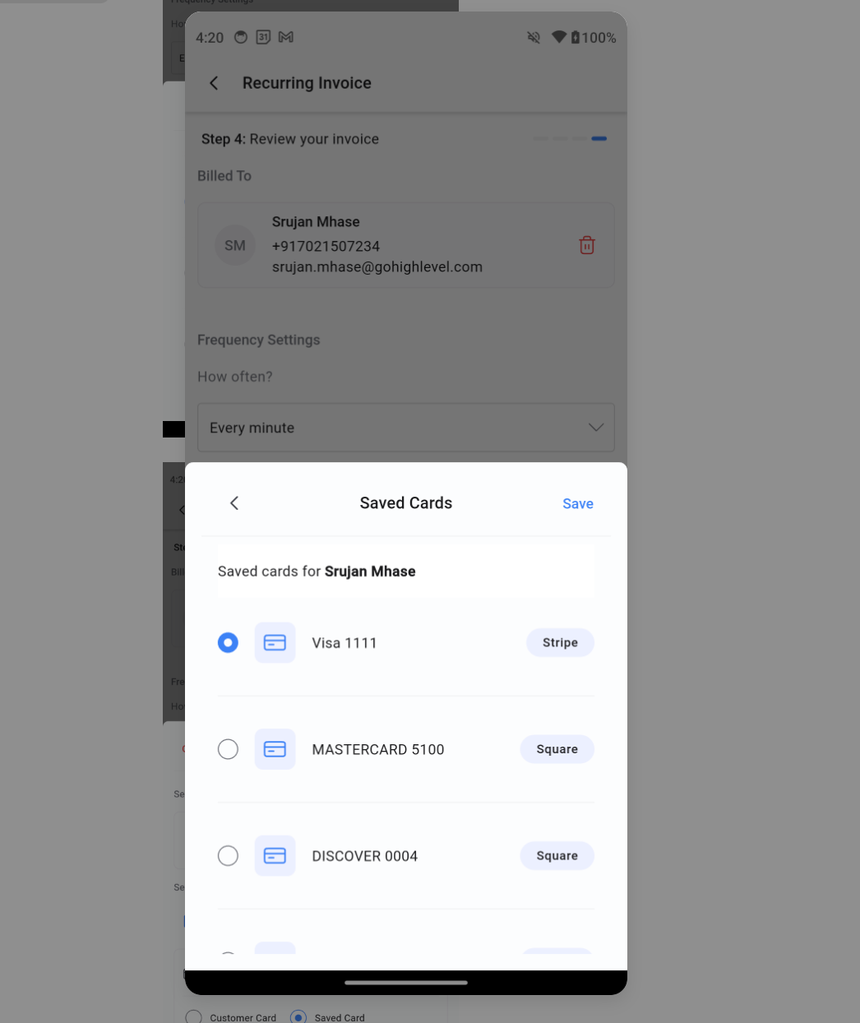This screenshot has height=1023, width=860.
Task: Tap the back arrow in Saved Cards
Action: 234,503
